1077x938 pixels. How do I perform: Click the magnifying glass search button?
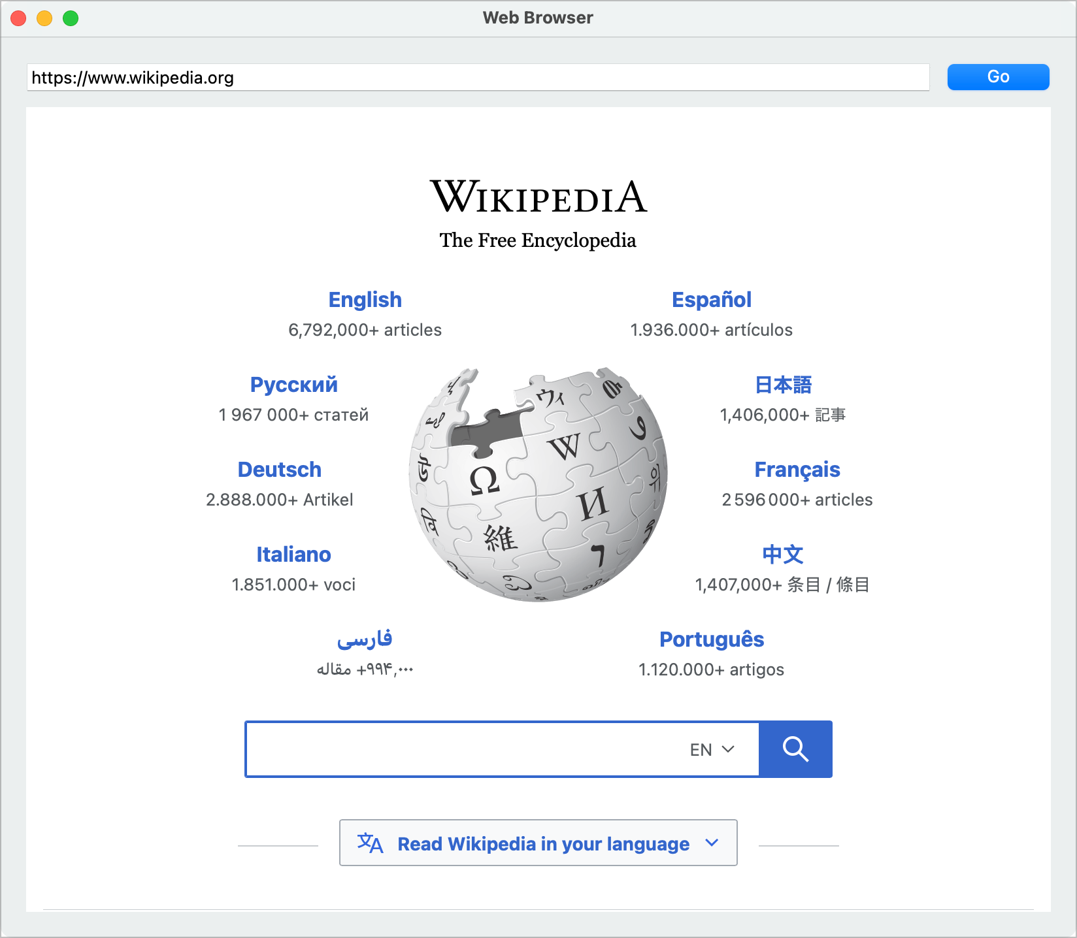(795, 749)
